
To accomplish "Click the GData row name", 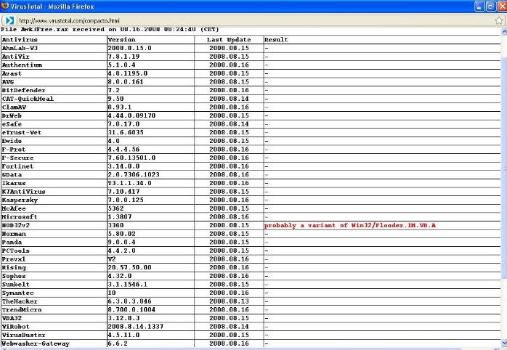I will (x=12, y=174).
